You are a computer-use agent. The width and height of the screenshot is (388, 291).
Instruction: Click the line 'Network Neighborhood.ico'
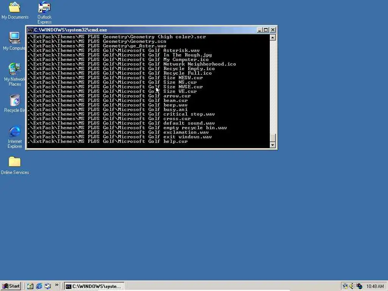[131, 64]
